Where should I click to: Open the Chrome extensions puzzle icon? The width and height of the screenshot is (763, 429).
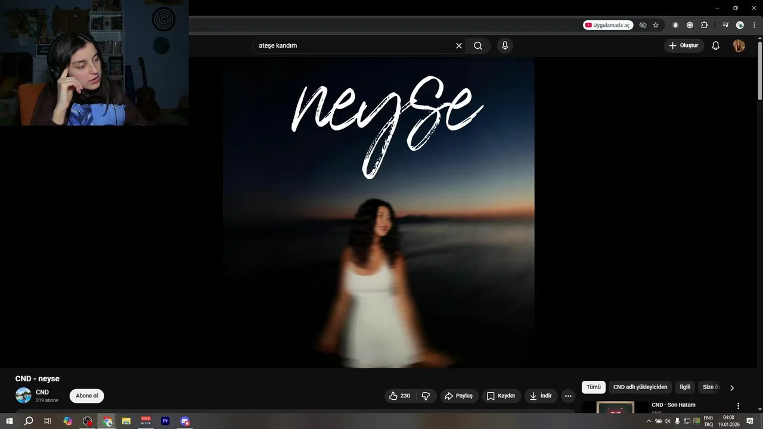pos(704,25)
